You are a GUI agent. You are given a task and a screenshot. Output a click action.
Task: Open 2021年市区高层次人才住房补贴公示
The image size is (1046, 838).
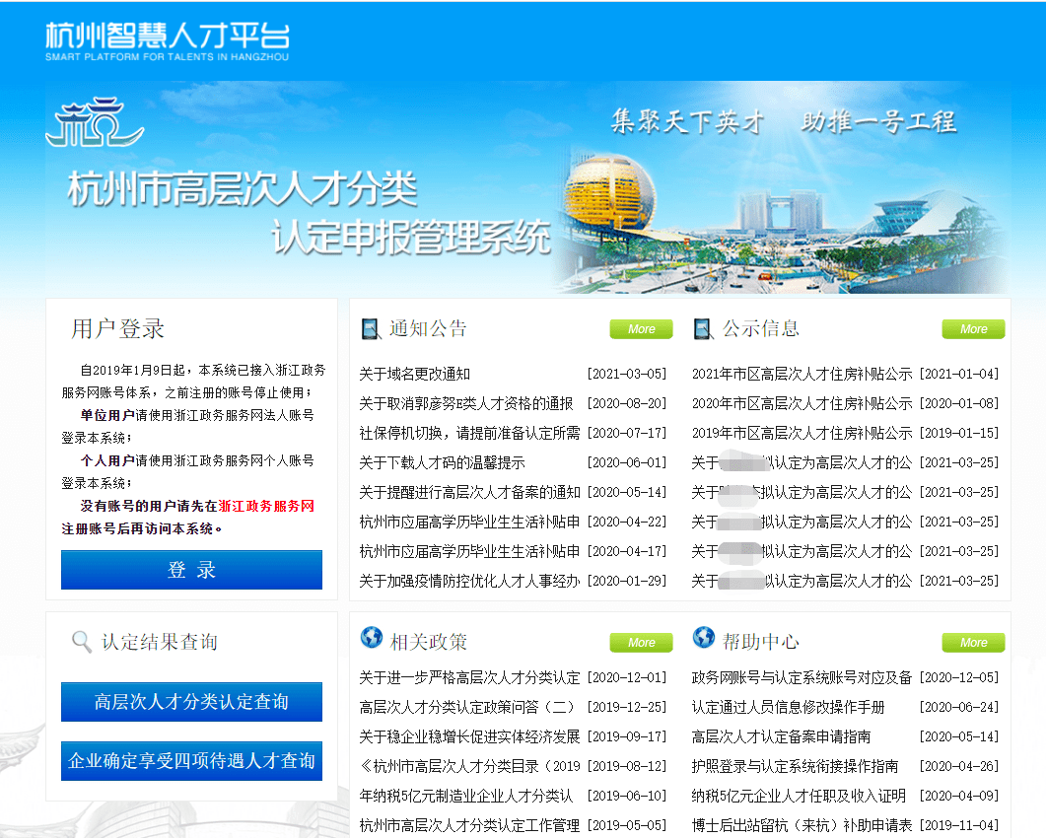point(802,375)
